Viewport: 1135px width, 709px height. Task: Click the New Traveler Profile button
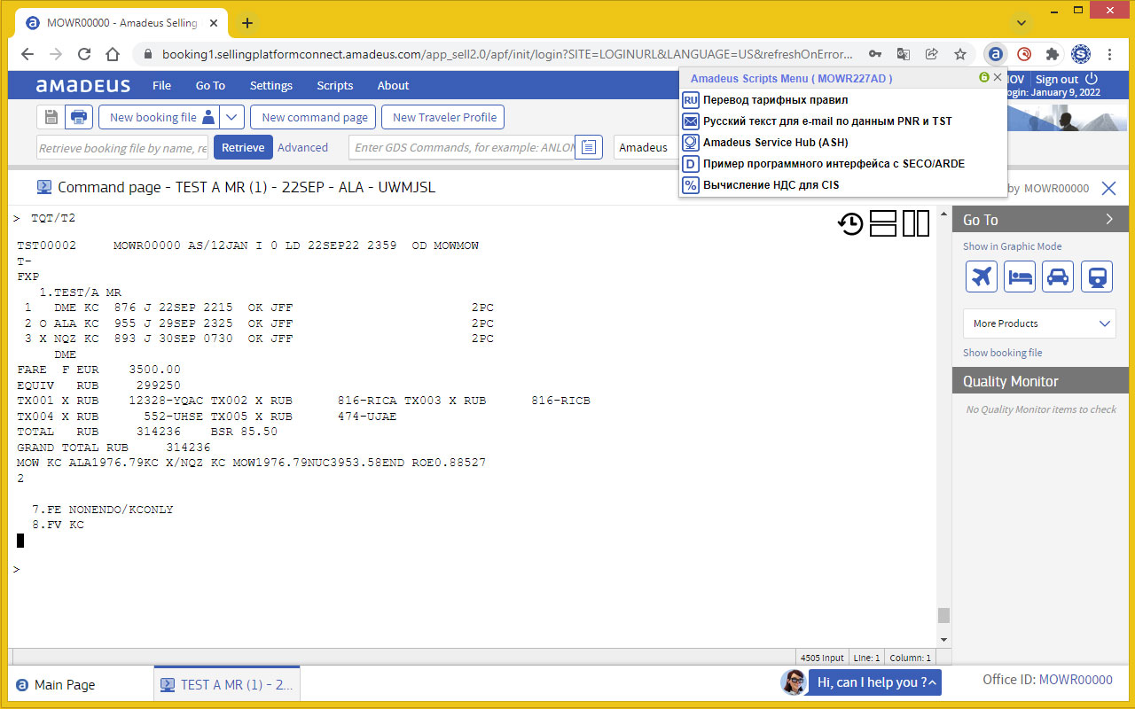tap(444, 117)
